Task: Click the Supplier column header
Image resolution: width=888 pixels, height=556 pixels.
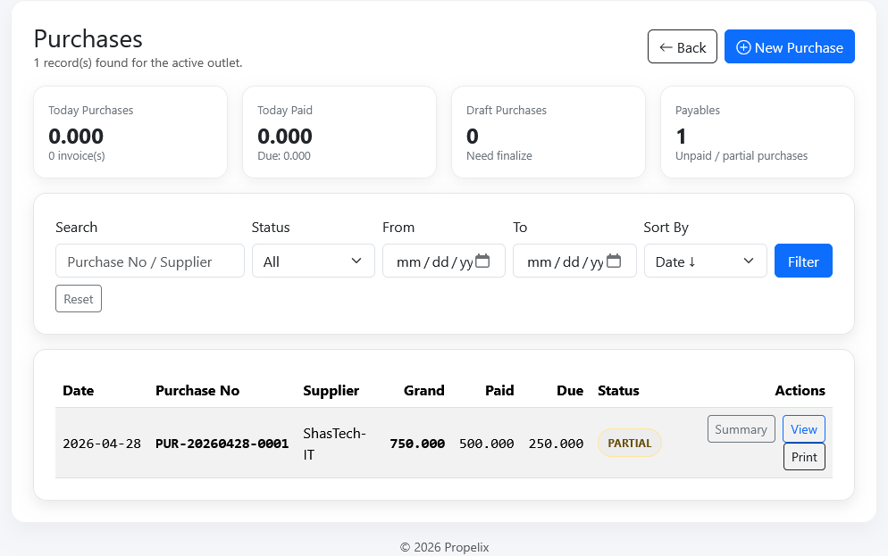Action: pos(331,390)
